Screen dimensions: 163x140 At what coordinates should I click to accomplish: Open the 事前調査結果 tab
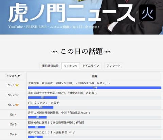(50, 66)
